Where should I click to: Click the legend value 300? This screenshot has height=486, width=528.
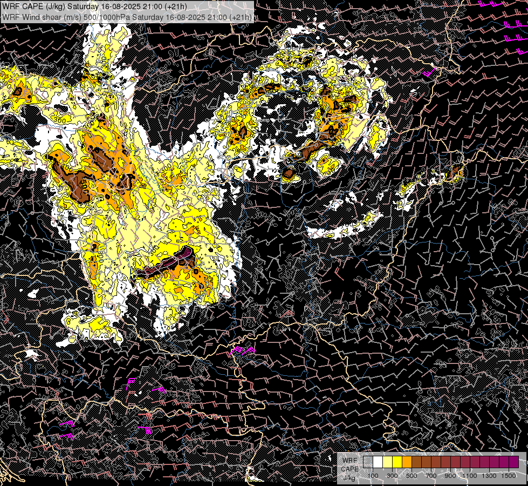[392, 476]
